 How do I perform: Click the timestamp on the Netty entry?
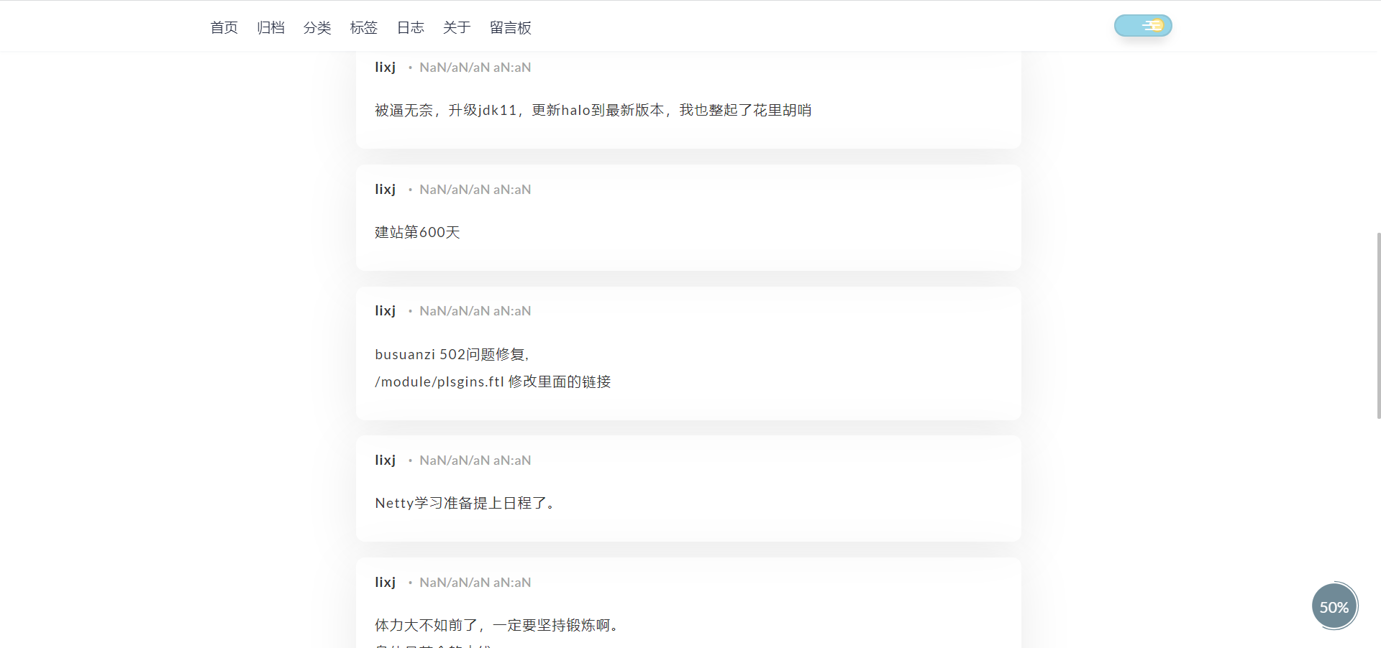click(x=475, y=460)
